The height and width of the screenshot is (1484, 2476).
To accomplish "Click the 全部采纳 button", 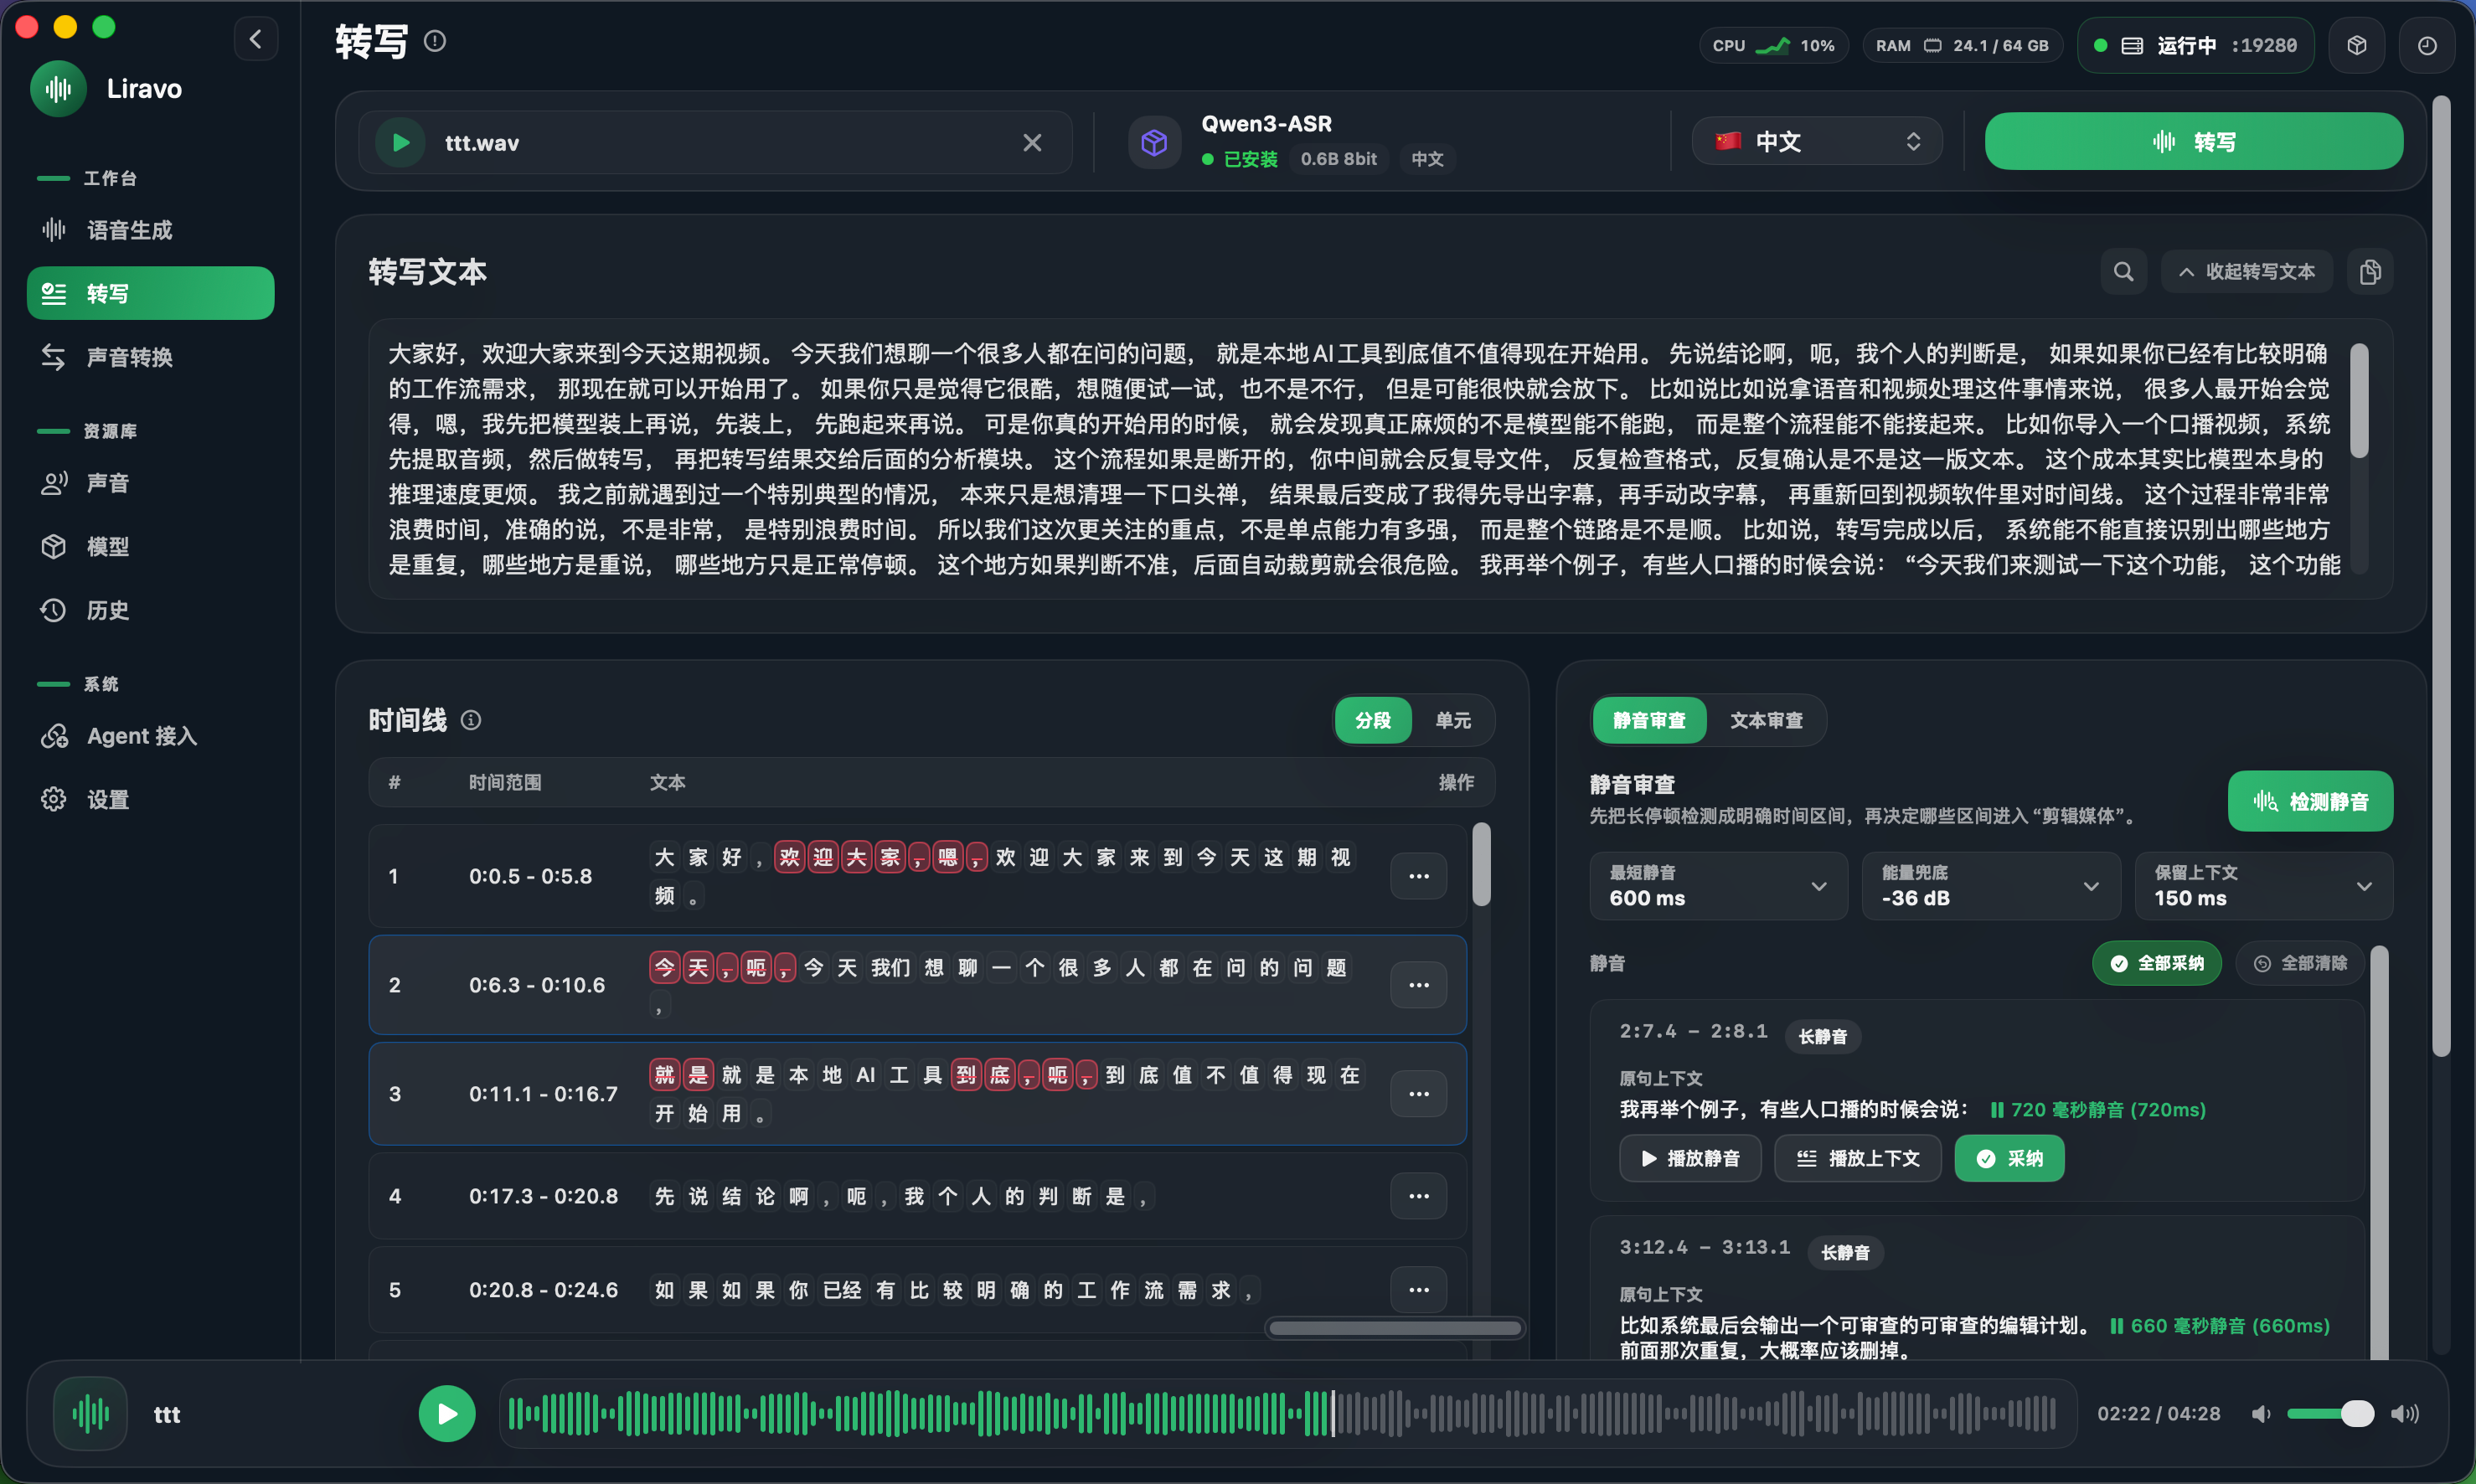I will pyautogui.click(x=2156, y=963).
